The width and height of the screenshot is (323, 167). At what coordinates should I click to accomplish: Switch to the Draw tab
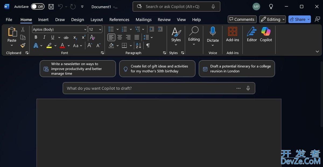pyautogui.click(x=60, y=19)
